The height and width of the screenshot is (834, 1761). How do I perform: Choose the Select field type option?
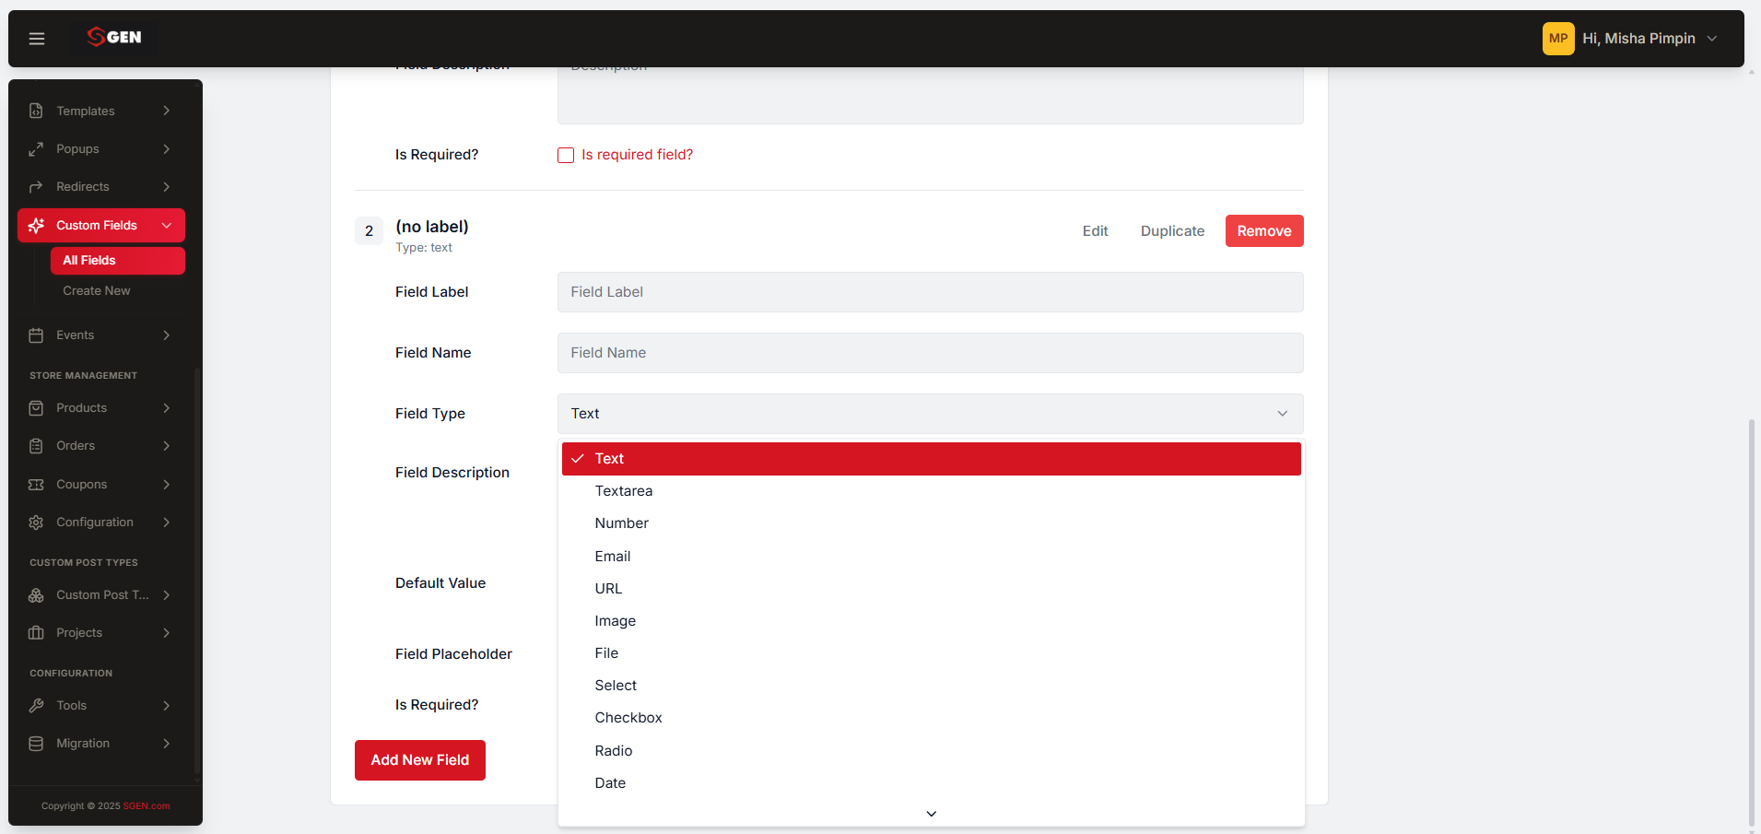[931, 686]
